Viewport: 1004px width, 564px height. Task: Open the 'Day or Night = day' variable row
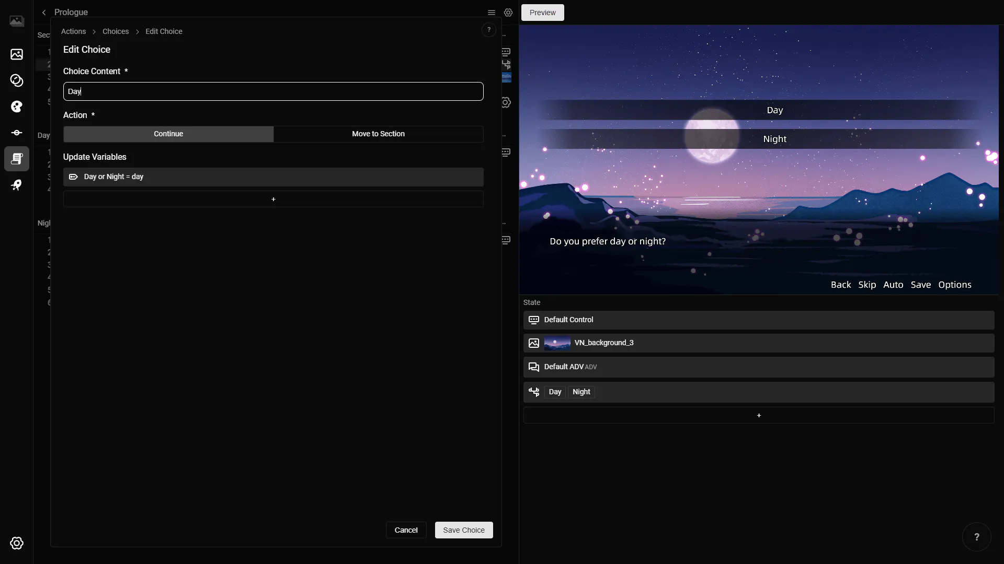pos(273,177)
